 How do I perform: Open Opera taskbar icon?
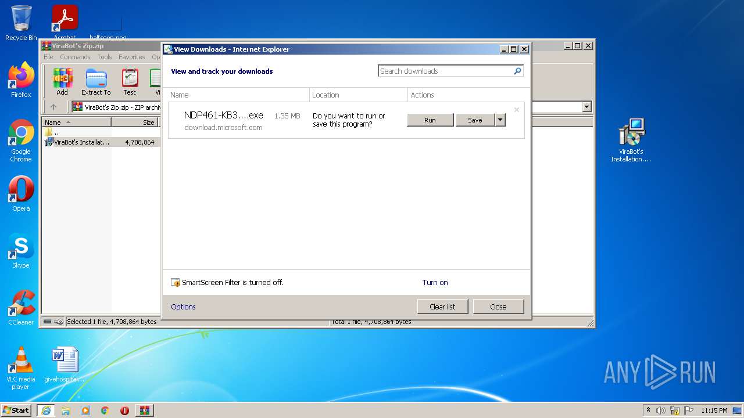124,410
